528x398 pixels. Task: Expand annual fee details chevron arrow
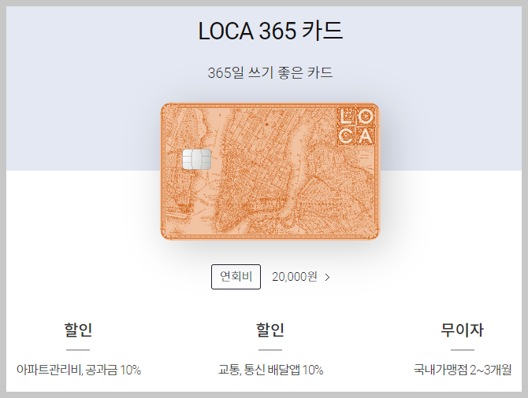327,278
